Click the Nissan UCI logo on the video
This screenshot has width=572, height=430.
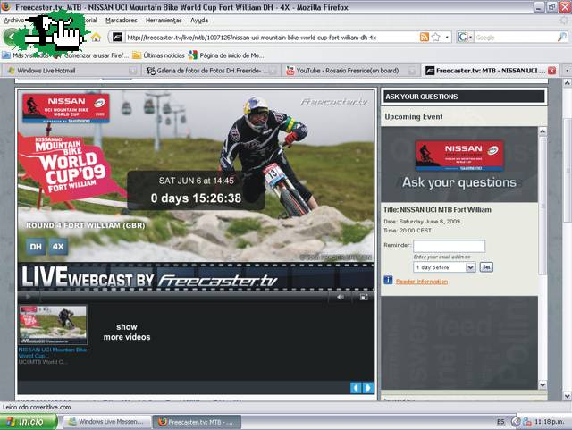coord(66,107)
